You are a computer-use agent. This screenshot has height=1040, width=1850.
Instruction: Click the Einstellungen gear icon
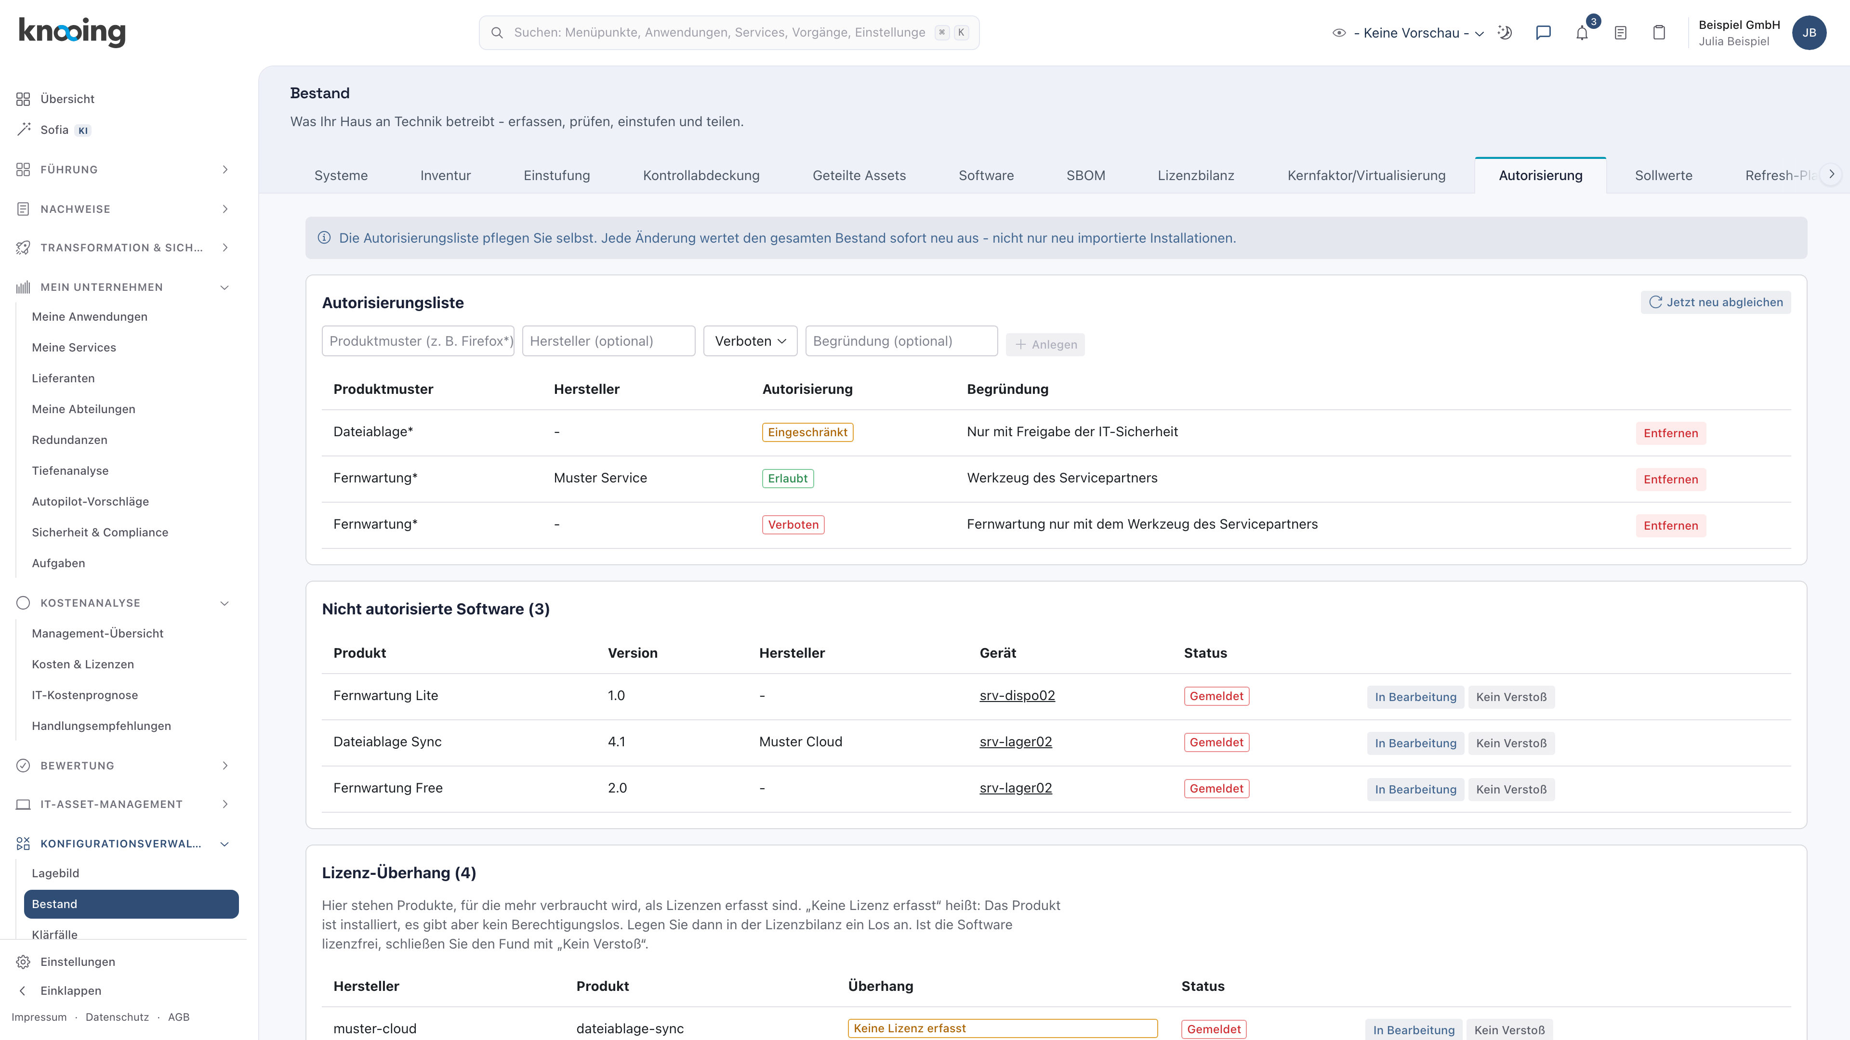(23, 962)
